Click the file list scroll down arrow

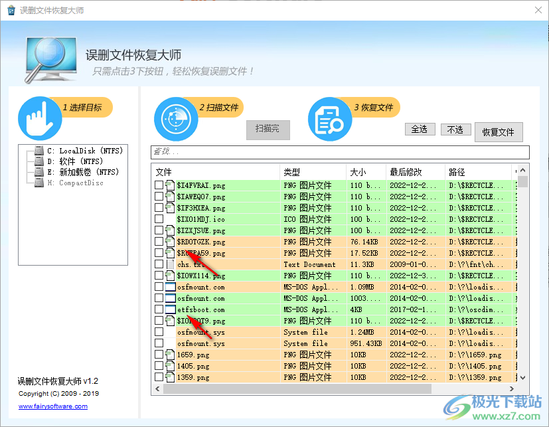(x=522, y=378)
